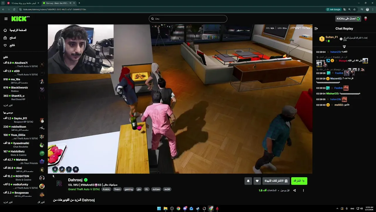
Task: Open rebiiwillson recommended channel
Action: [24, 128]
